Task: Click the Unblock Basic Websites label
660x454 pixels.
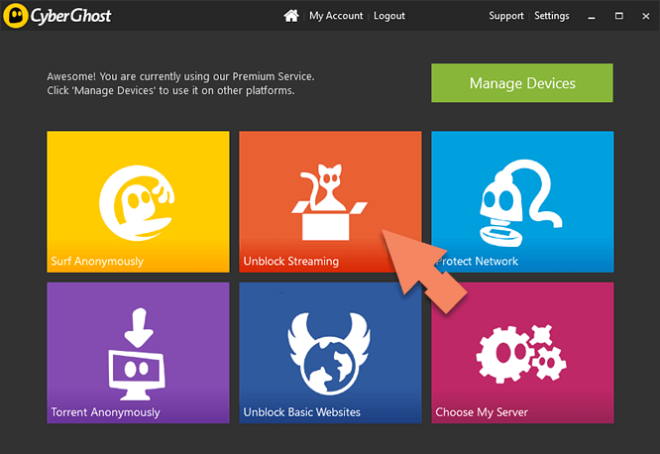Action: (x=302, y=412)
